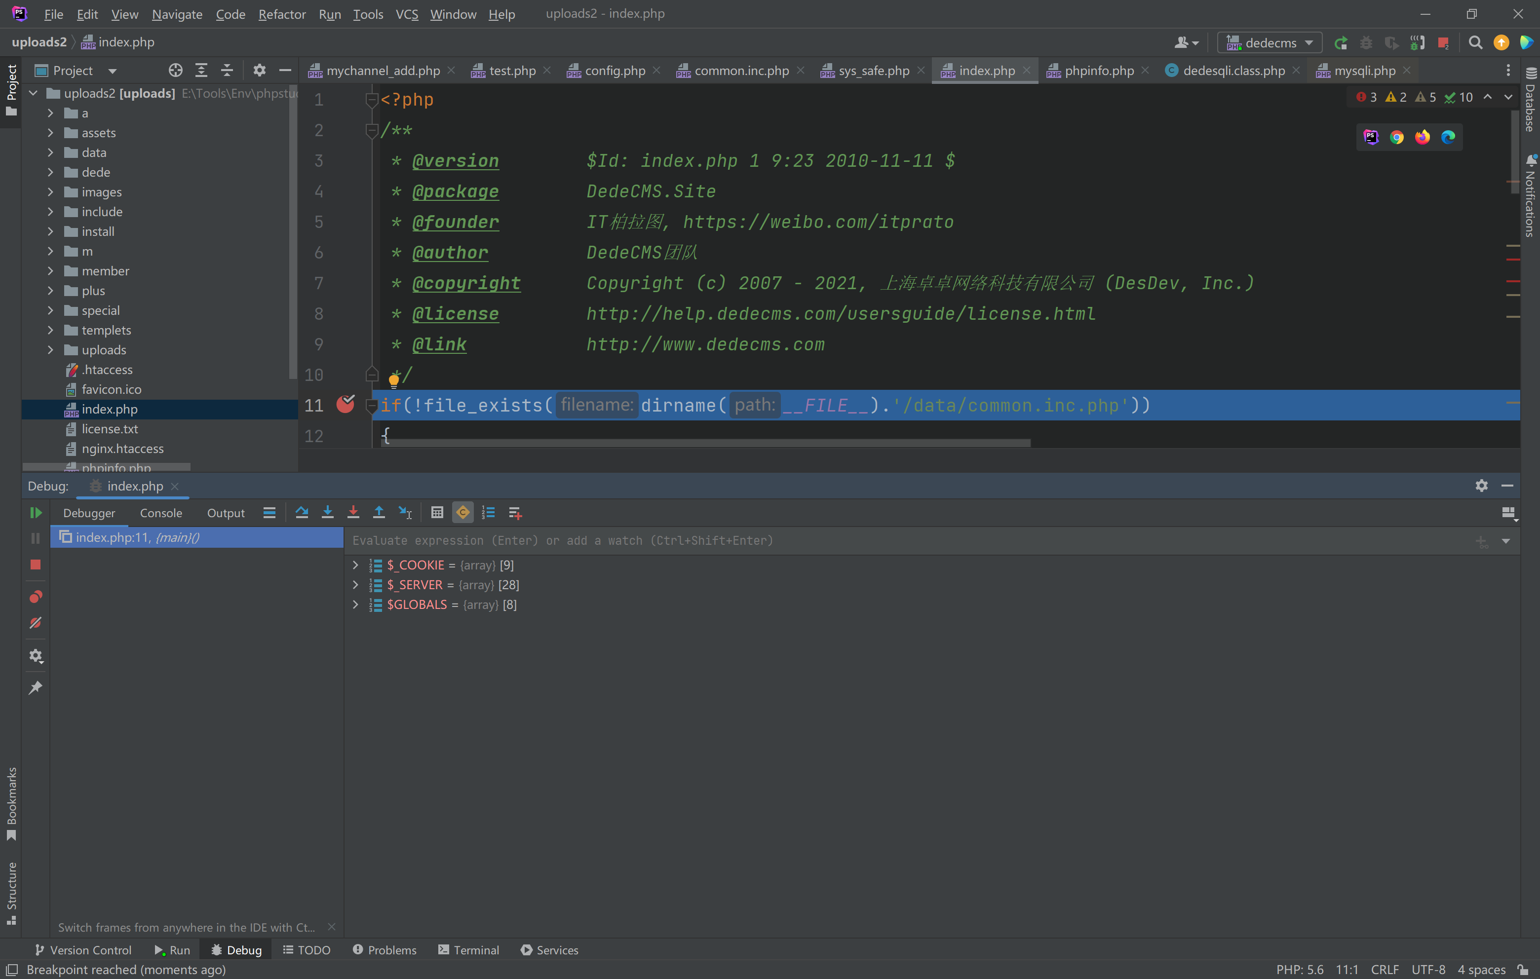Open the Refactor menu
The height and width of the screenshot is (979, 1540).
point(281,13)
